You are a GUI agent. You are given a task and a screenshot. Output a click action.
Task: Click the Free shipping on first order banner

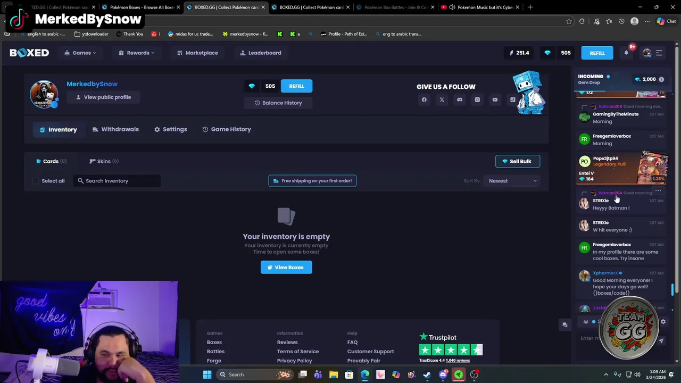(x=312, y=181)
